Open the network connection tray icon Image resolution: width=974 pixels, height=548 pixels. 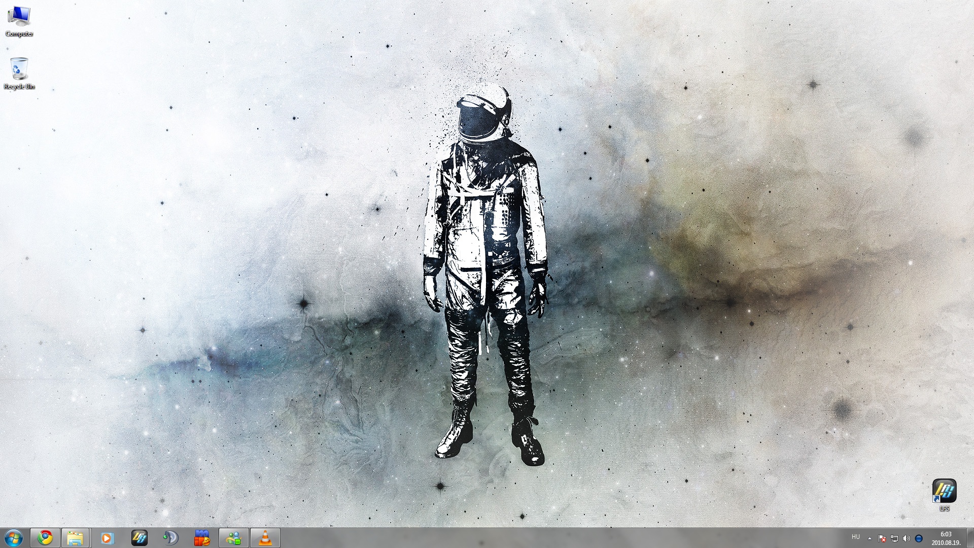(894, 538)
